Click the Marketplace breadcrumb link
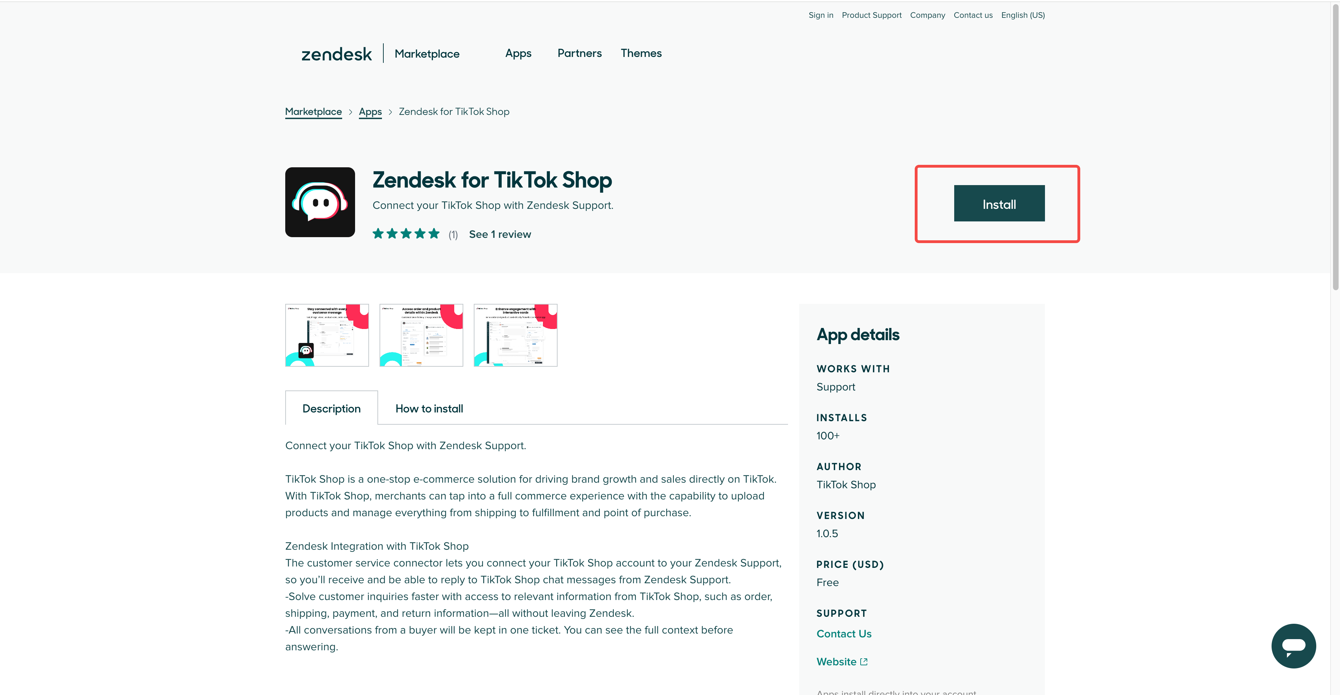 pos(313,112)
